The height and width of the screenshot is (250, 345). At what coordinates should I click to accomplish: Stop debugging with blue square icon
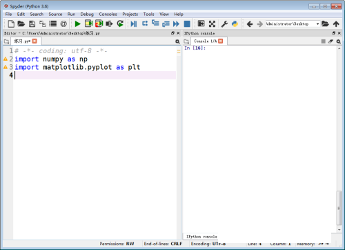187,23
